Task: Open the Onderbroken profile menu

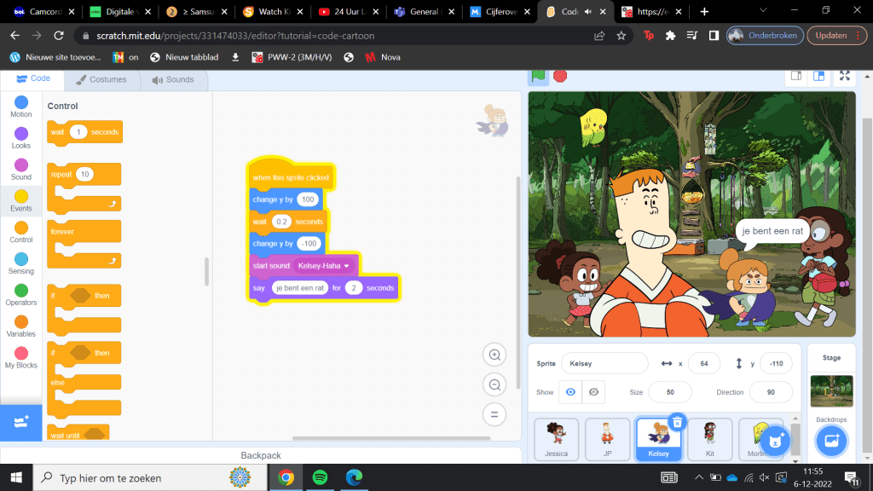Action: coord(763,36)
